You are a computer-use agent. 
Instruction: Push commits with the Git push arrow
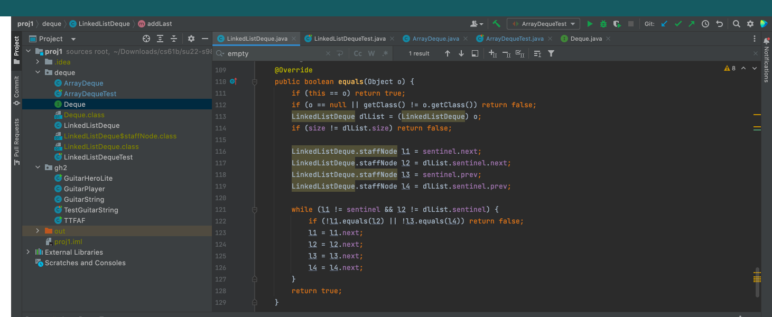[x=691, y=24]
